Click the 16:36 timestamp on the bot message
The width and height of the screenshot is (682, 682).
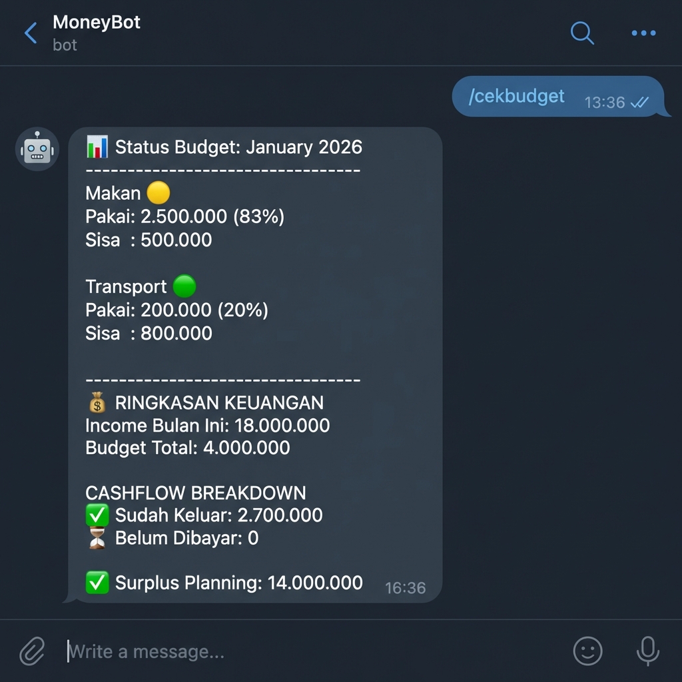(406, 587)
